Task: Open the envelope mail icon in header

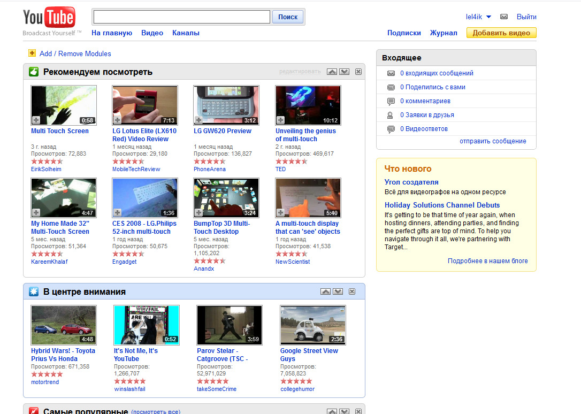Action: pos(503,17)
